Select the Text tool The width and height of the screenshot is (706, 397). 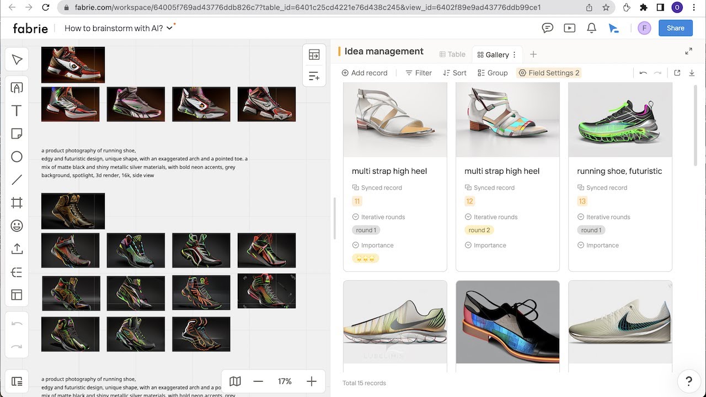(17, 111)
